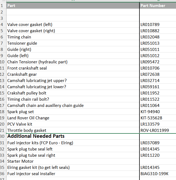Select the 'Starter Motor' cell

[73, 161]
